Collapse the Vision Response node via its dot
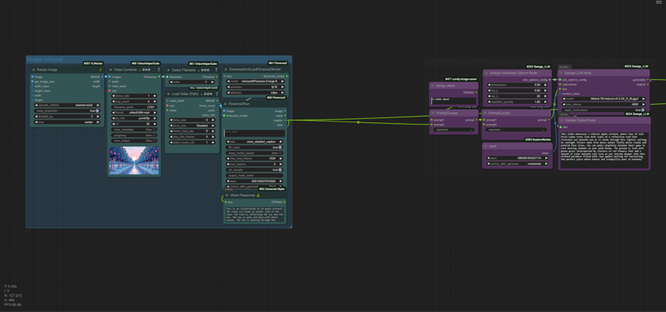The height and width of the screenshot is (312, 666). click(x=226, y=196)
